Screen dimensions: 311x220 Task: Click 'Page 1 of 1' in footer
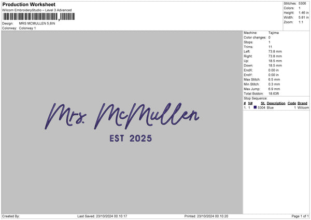(x=300, y=216)
